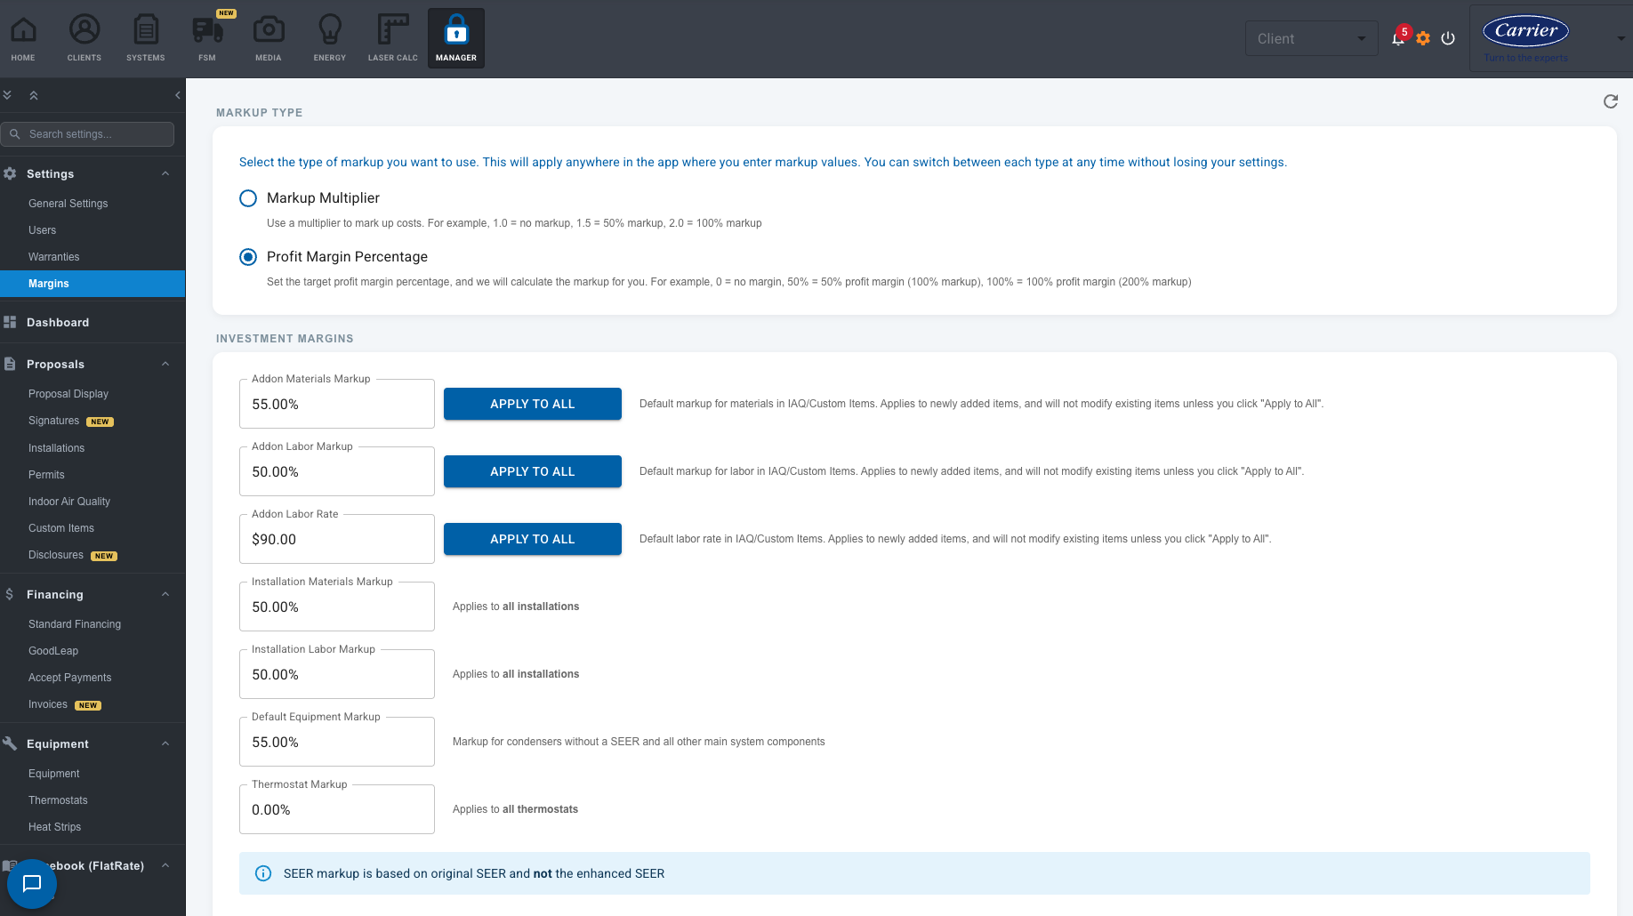This screenshot has height=916, width=1633.
Task: Open the Clients icon
Action: pos(84,38)
